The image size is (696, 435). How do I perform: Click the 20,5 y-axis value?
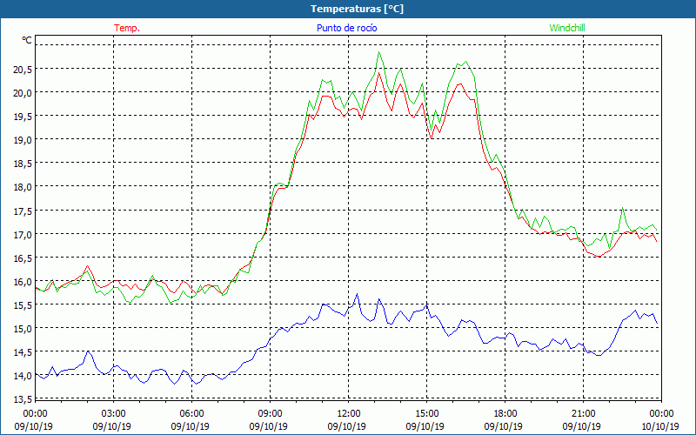pos(23,70)
